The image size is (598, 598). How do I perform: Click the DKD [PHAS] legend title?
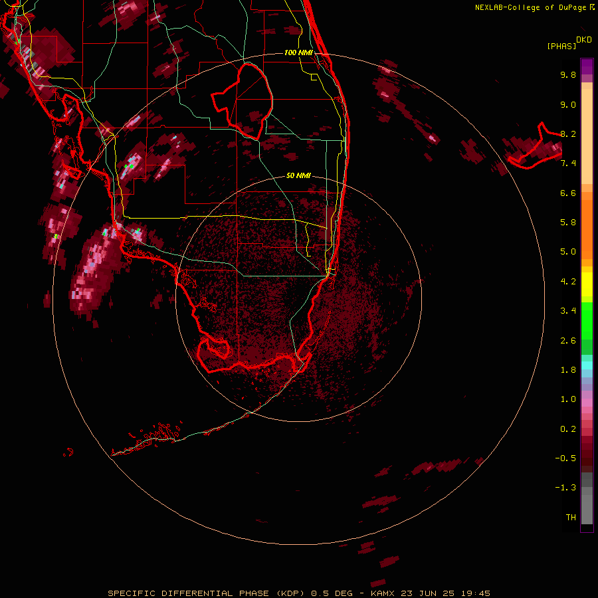pyautogui.click(x=569, y=43)
